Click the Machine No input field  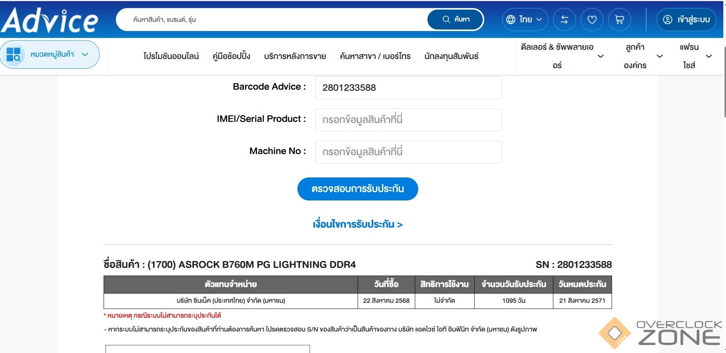408,152
